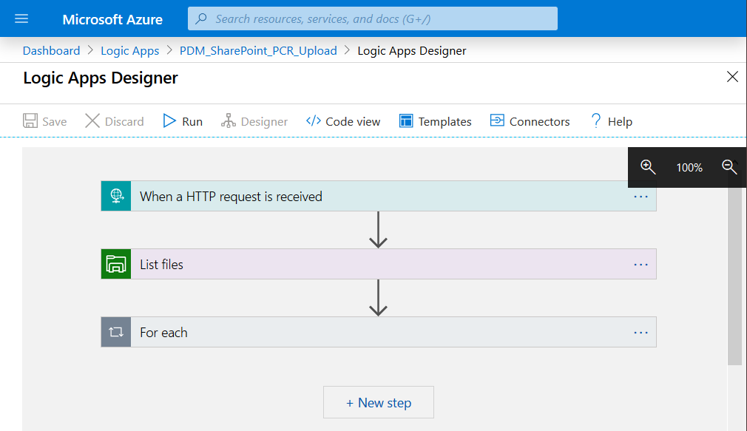Screen dimensions: 747x431
Task: Click the For each loop icon
Action: coord(116,332)
